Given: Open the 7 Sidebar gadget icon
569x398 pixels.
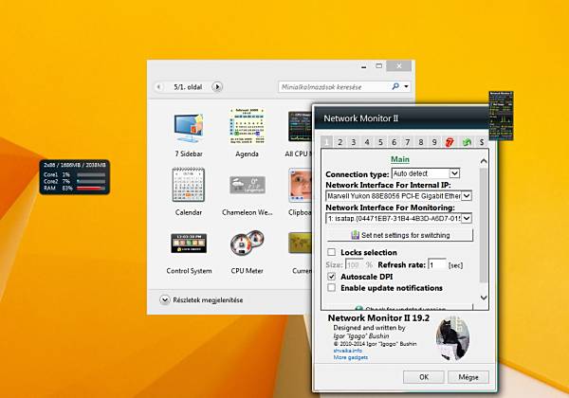Looking at the screenshot, I should (x=189, y=128).
